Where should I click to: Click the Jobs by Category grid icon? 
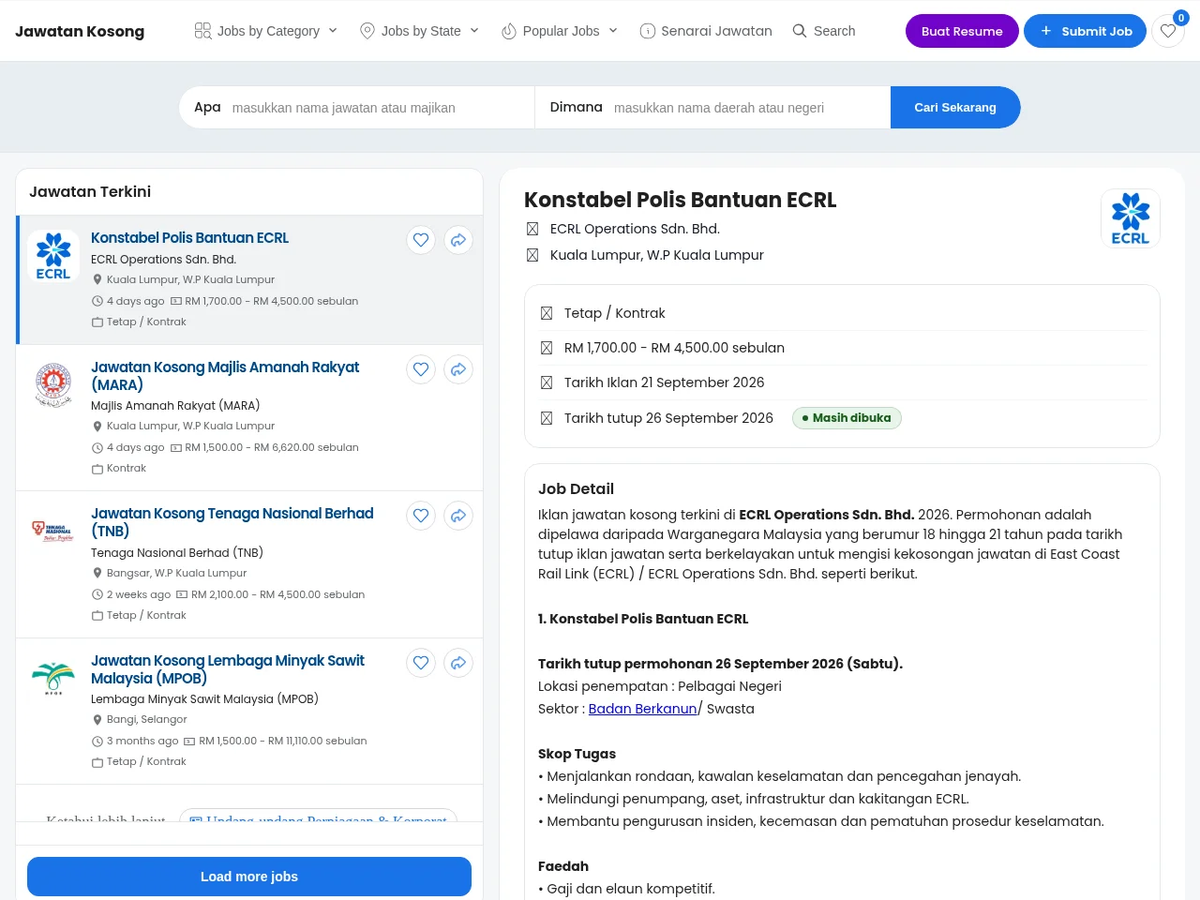[x=202, y=31]
